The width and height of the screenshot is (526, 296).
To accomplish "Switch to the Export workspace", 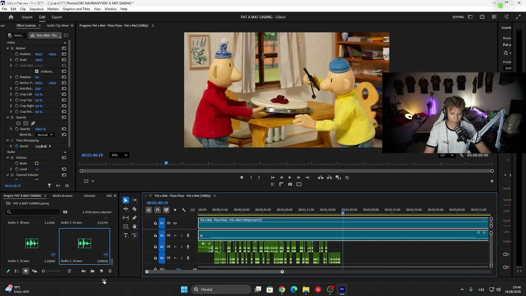I will 57,17.
